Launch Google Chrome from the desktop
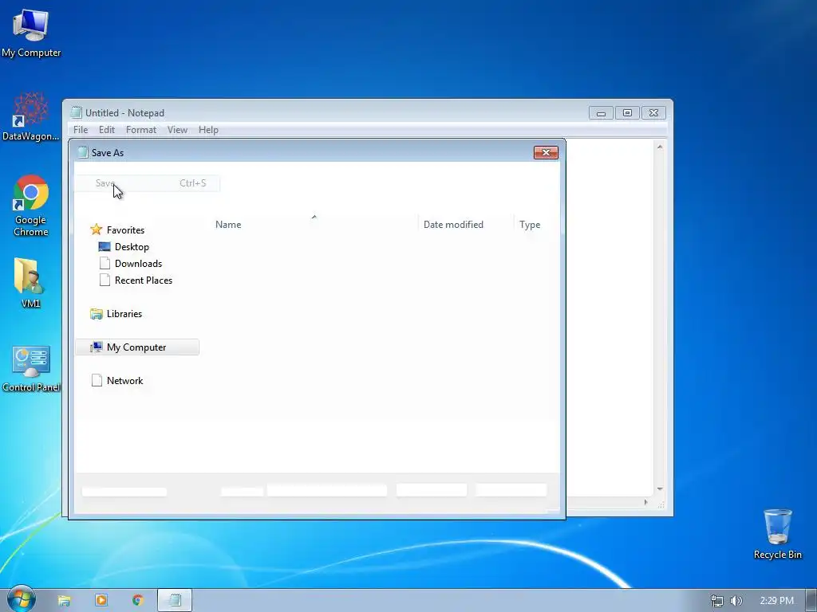 [x=31, y=206]
